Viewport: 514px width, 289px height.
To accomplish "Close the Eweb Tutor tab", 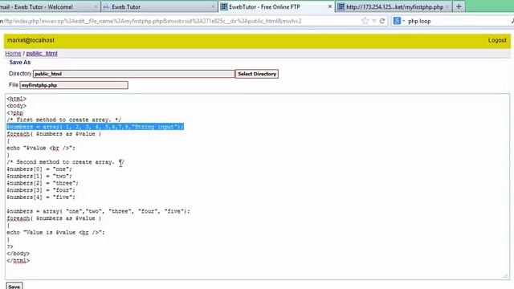I will (212, 6).
